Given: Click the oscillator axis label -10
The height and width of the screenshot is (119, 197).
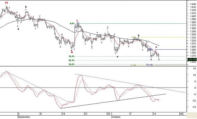Looking at the screenshot, I should tap(194, 101).
